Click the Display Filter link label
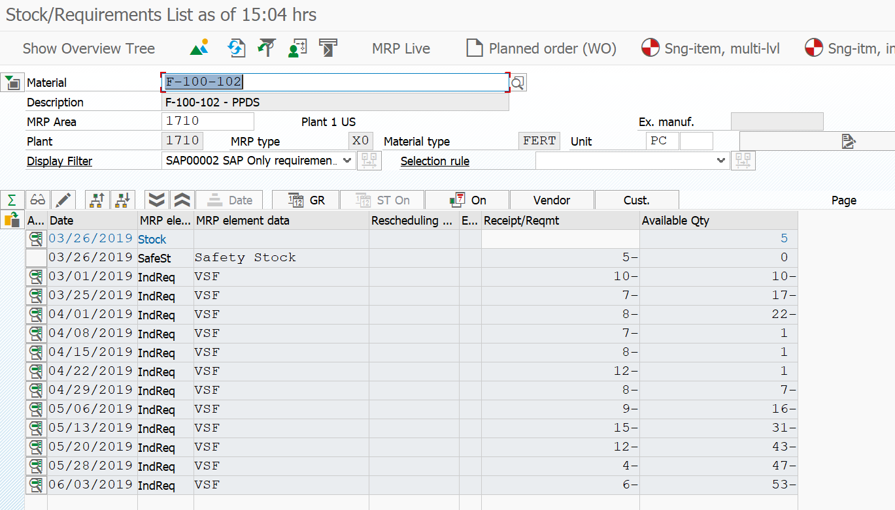Viewport: 895px width, 510px height. (59, 161)
